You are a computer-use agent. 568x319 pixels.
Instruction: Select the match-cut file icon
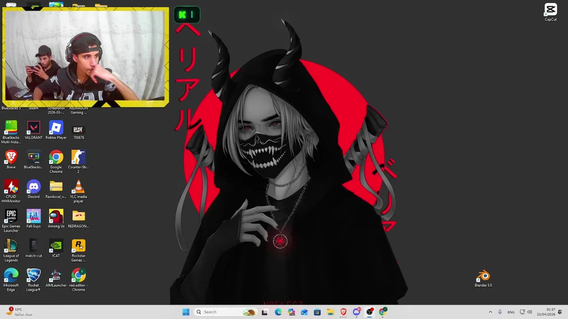[x=34, y=249]
